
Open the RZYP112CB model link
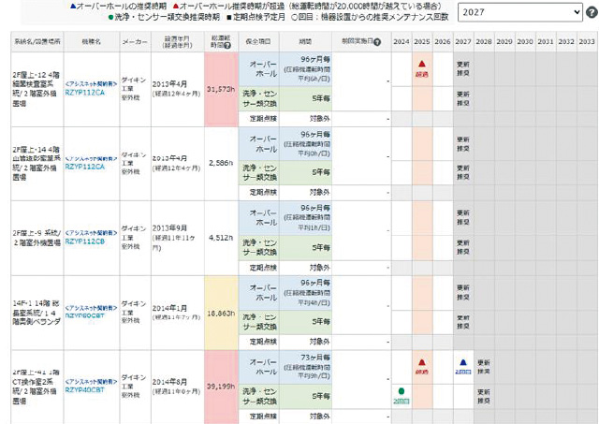click(x=86, y=241)
